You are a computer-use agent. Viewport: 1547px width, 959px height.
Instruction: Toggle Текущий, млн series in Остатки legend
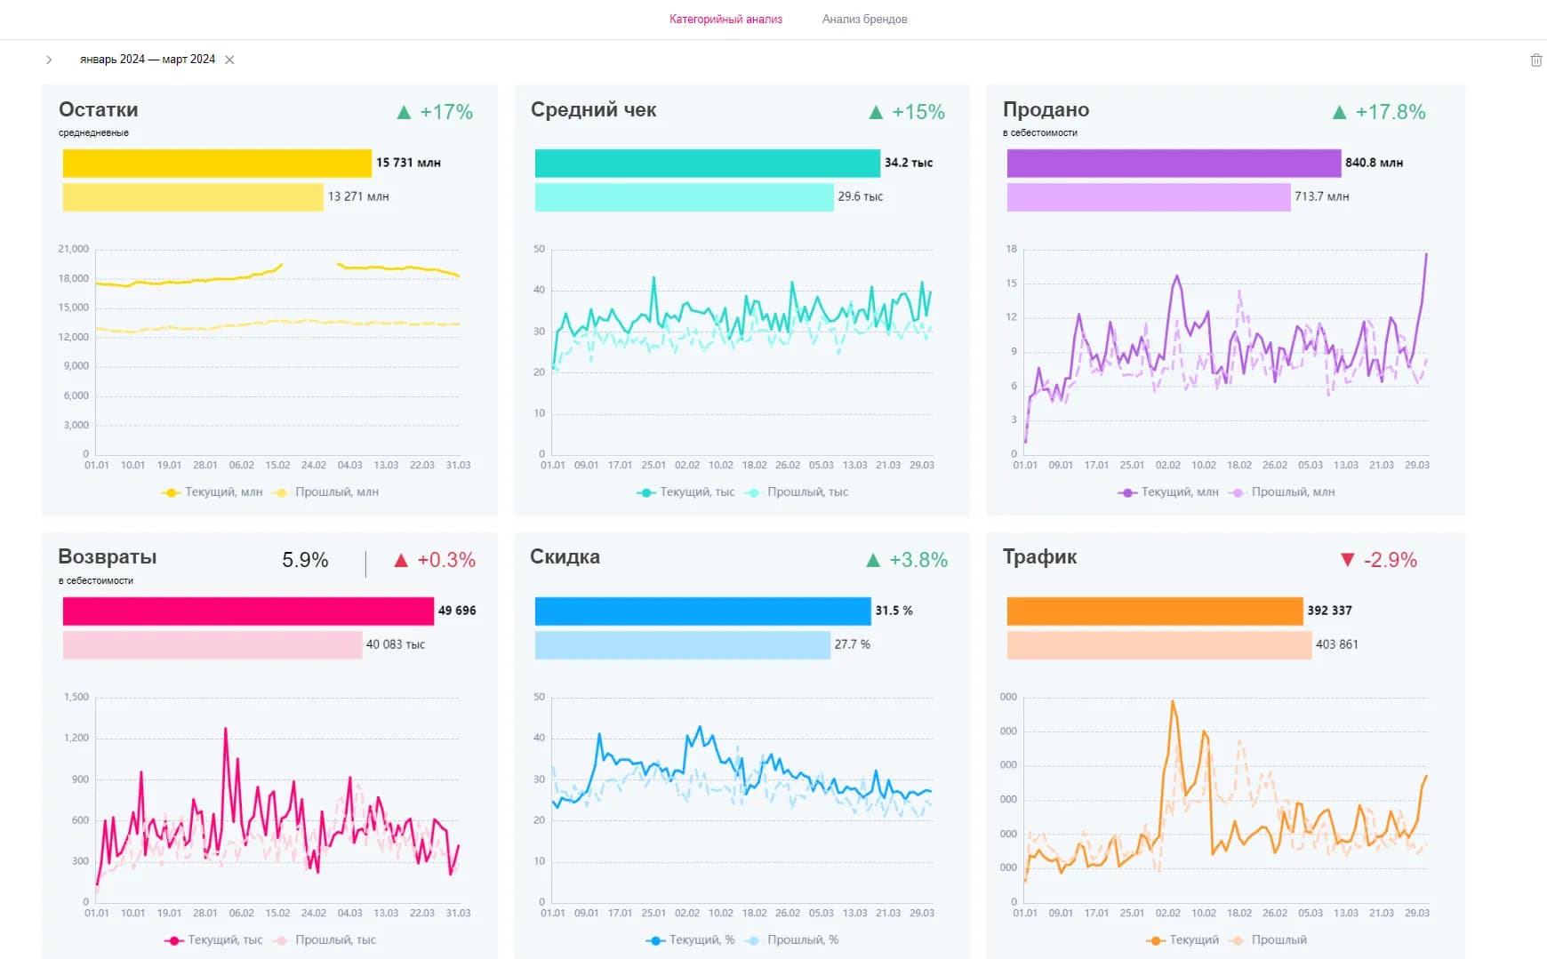coord(213,492)
